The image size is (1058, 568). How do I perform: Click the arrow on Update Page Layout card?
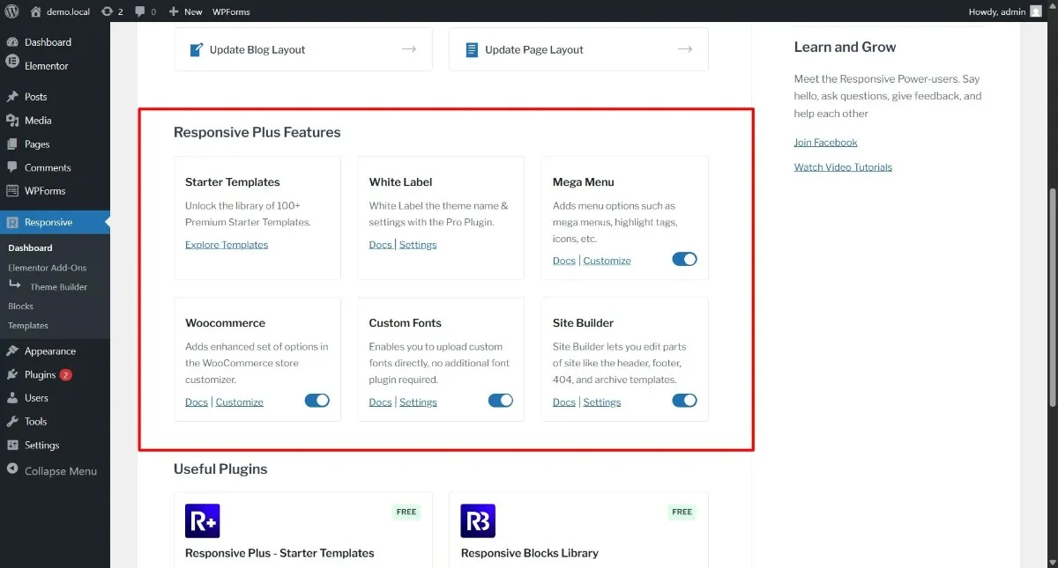(x=685, y=49)
